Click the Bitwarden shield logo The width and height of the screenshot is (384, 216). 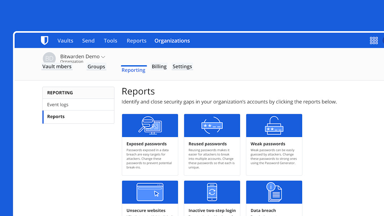(x=44, y=41)
